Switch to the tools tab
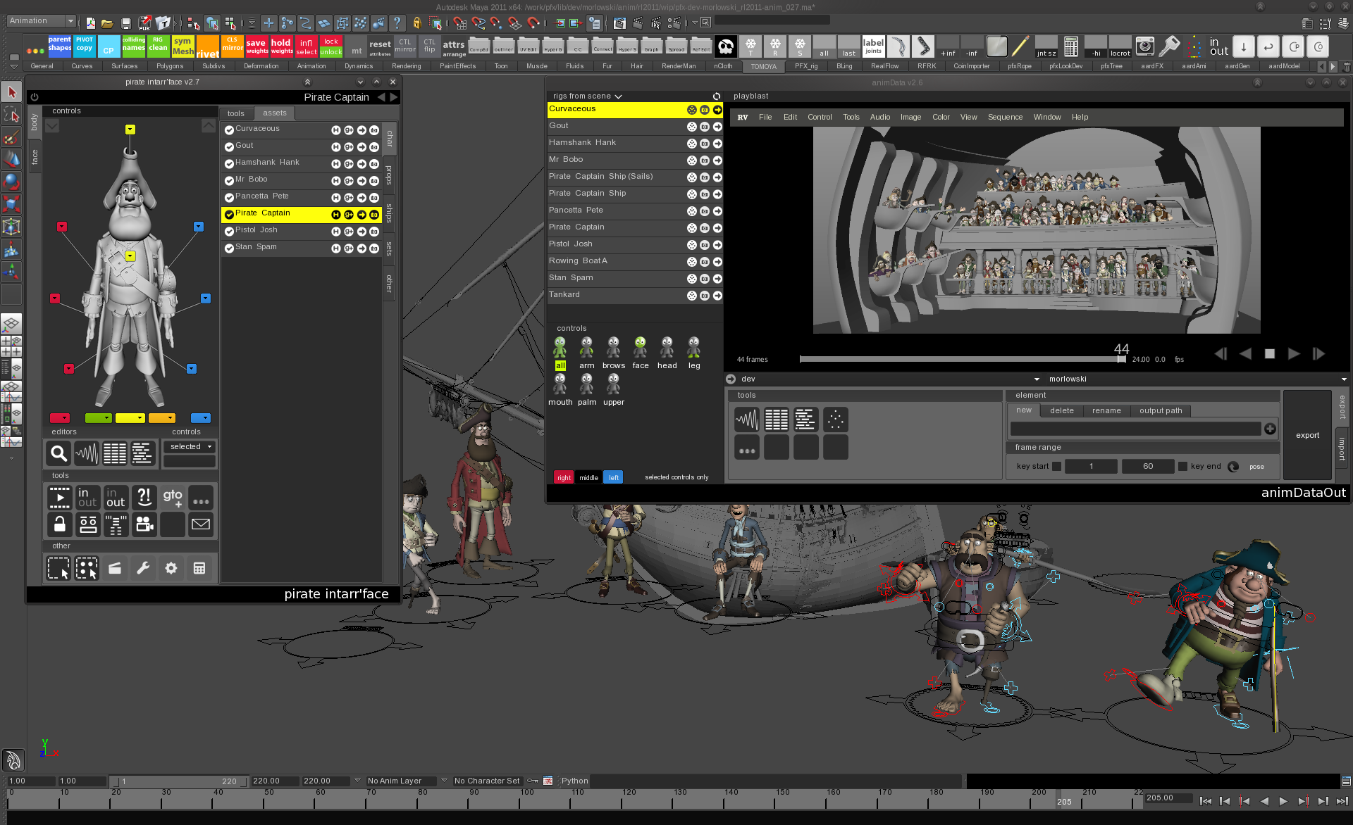The image size is (1353, 825). coord(236,113)
